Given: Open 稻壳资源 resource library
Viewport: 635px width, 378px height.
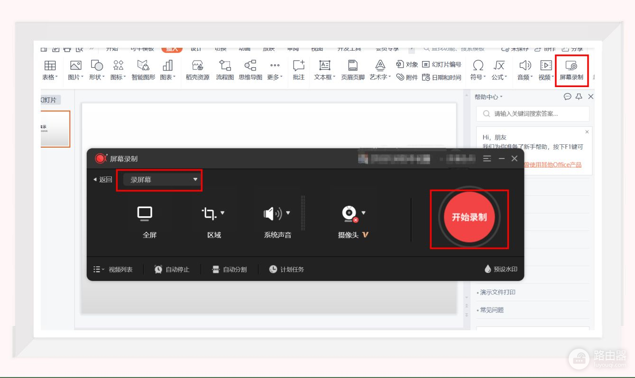Looking at the screenshot, I should point(197,71).
